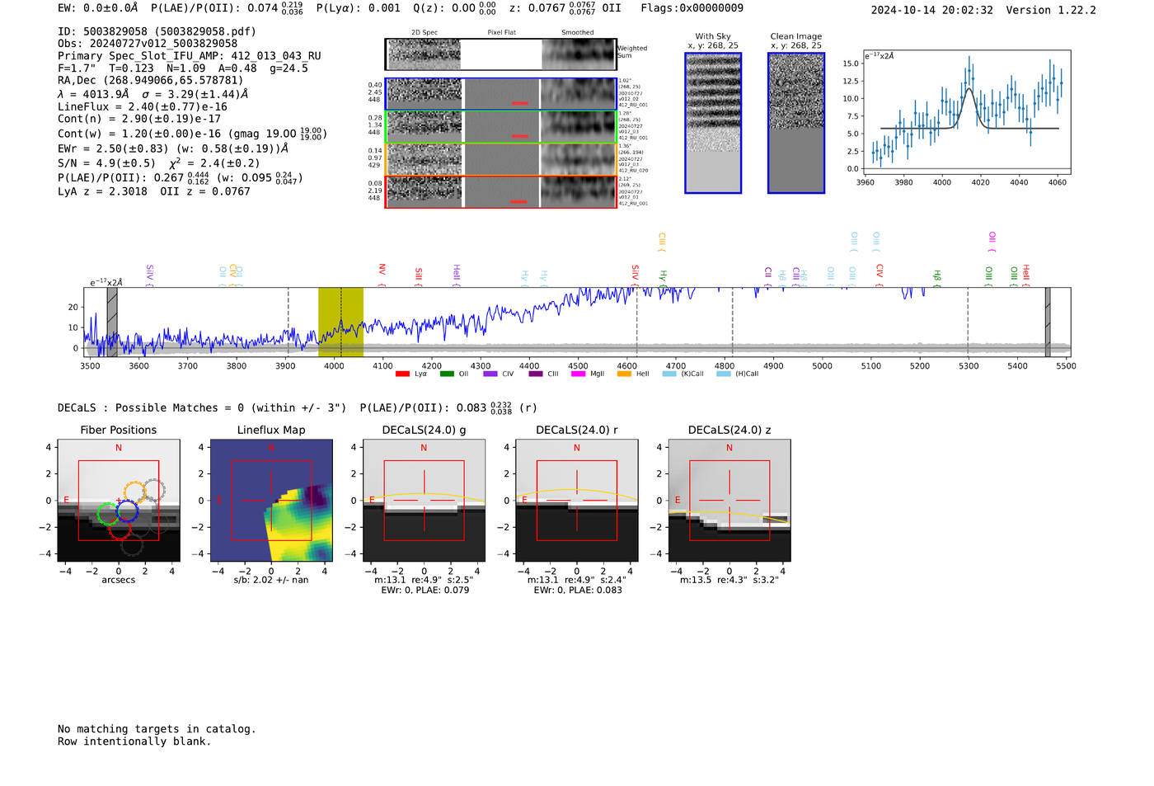Screen dimensions: 1154x786
Task: Select the red-bordered 2D spectrum row
Action: (x=501, y=191)
